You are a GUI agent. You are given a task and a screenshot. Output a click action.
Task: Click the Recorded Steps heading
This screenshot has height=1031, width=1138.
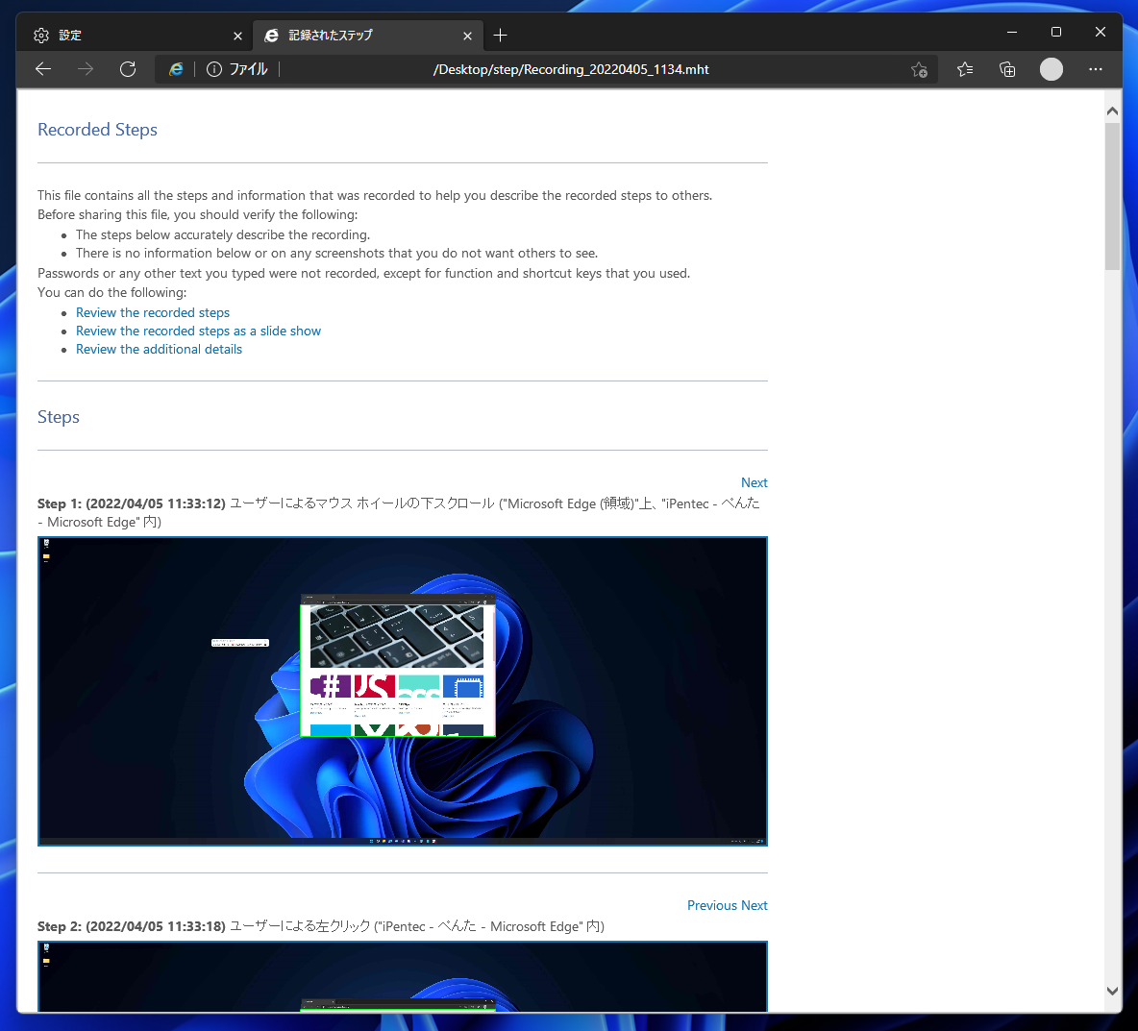pos(97,130)
